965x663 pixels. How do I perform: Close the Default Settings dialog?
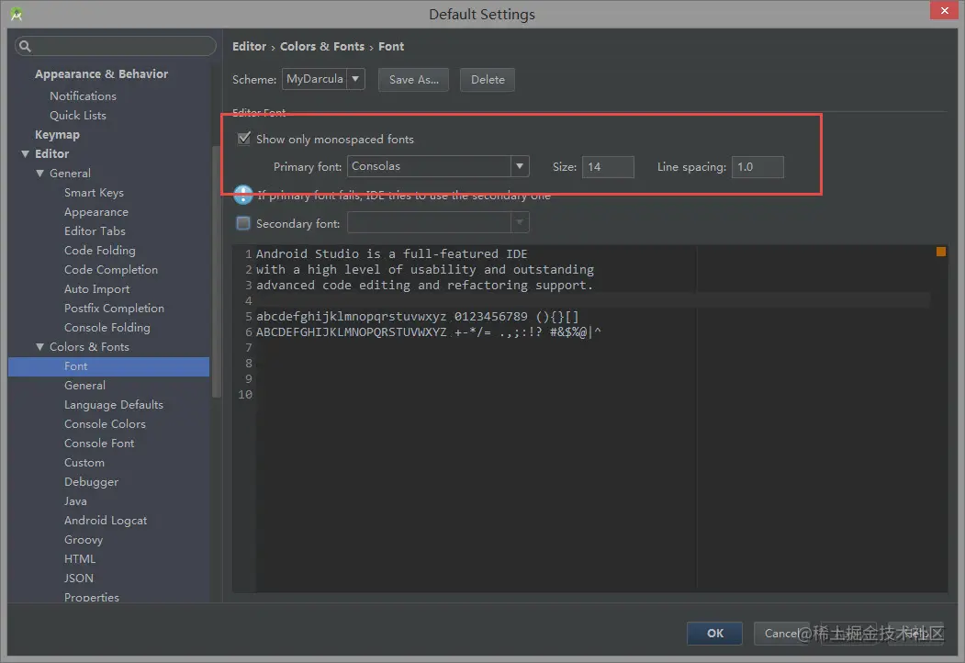(x=944, y=10)
